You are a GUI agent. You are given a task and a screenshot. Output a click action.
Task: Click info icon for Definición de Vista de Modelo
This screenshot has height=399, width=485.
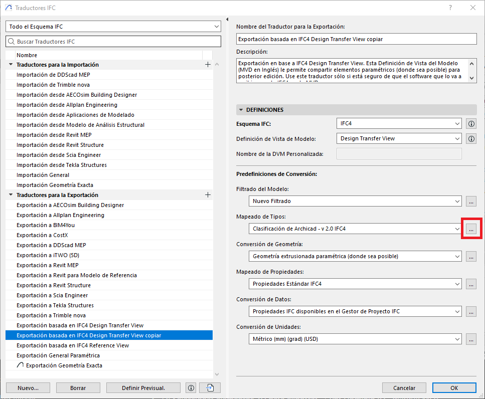(471, 138)
